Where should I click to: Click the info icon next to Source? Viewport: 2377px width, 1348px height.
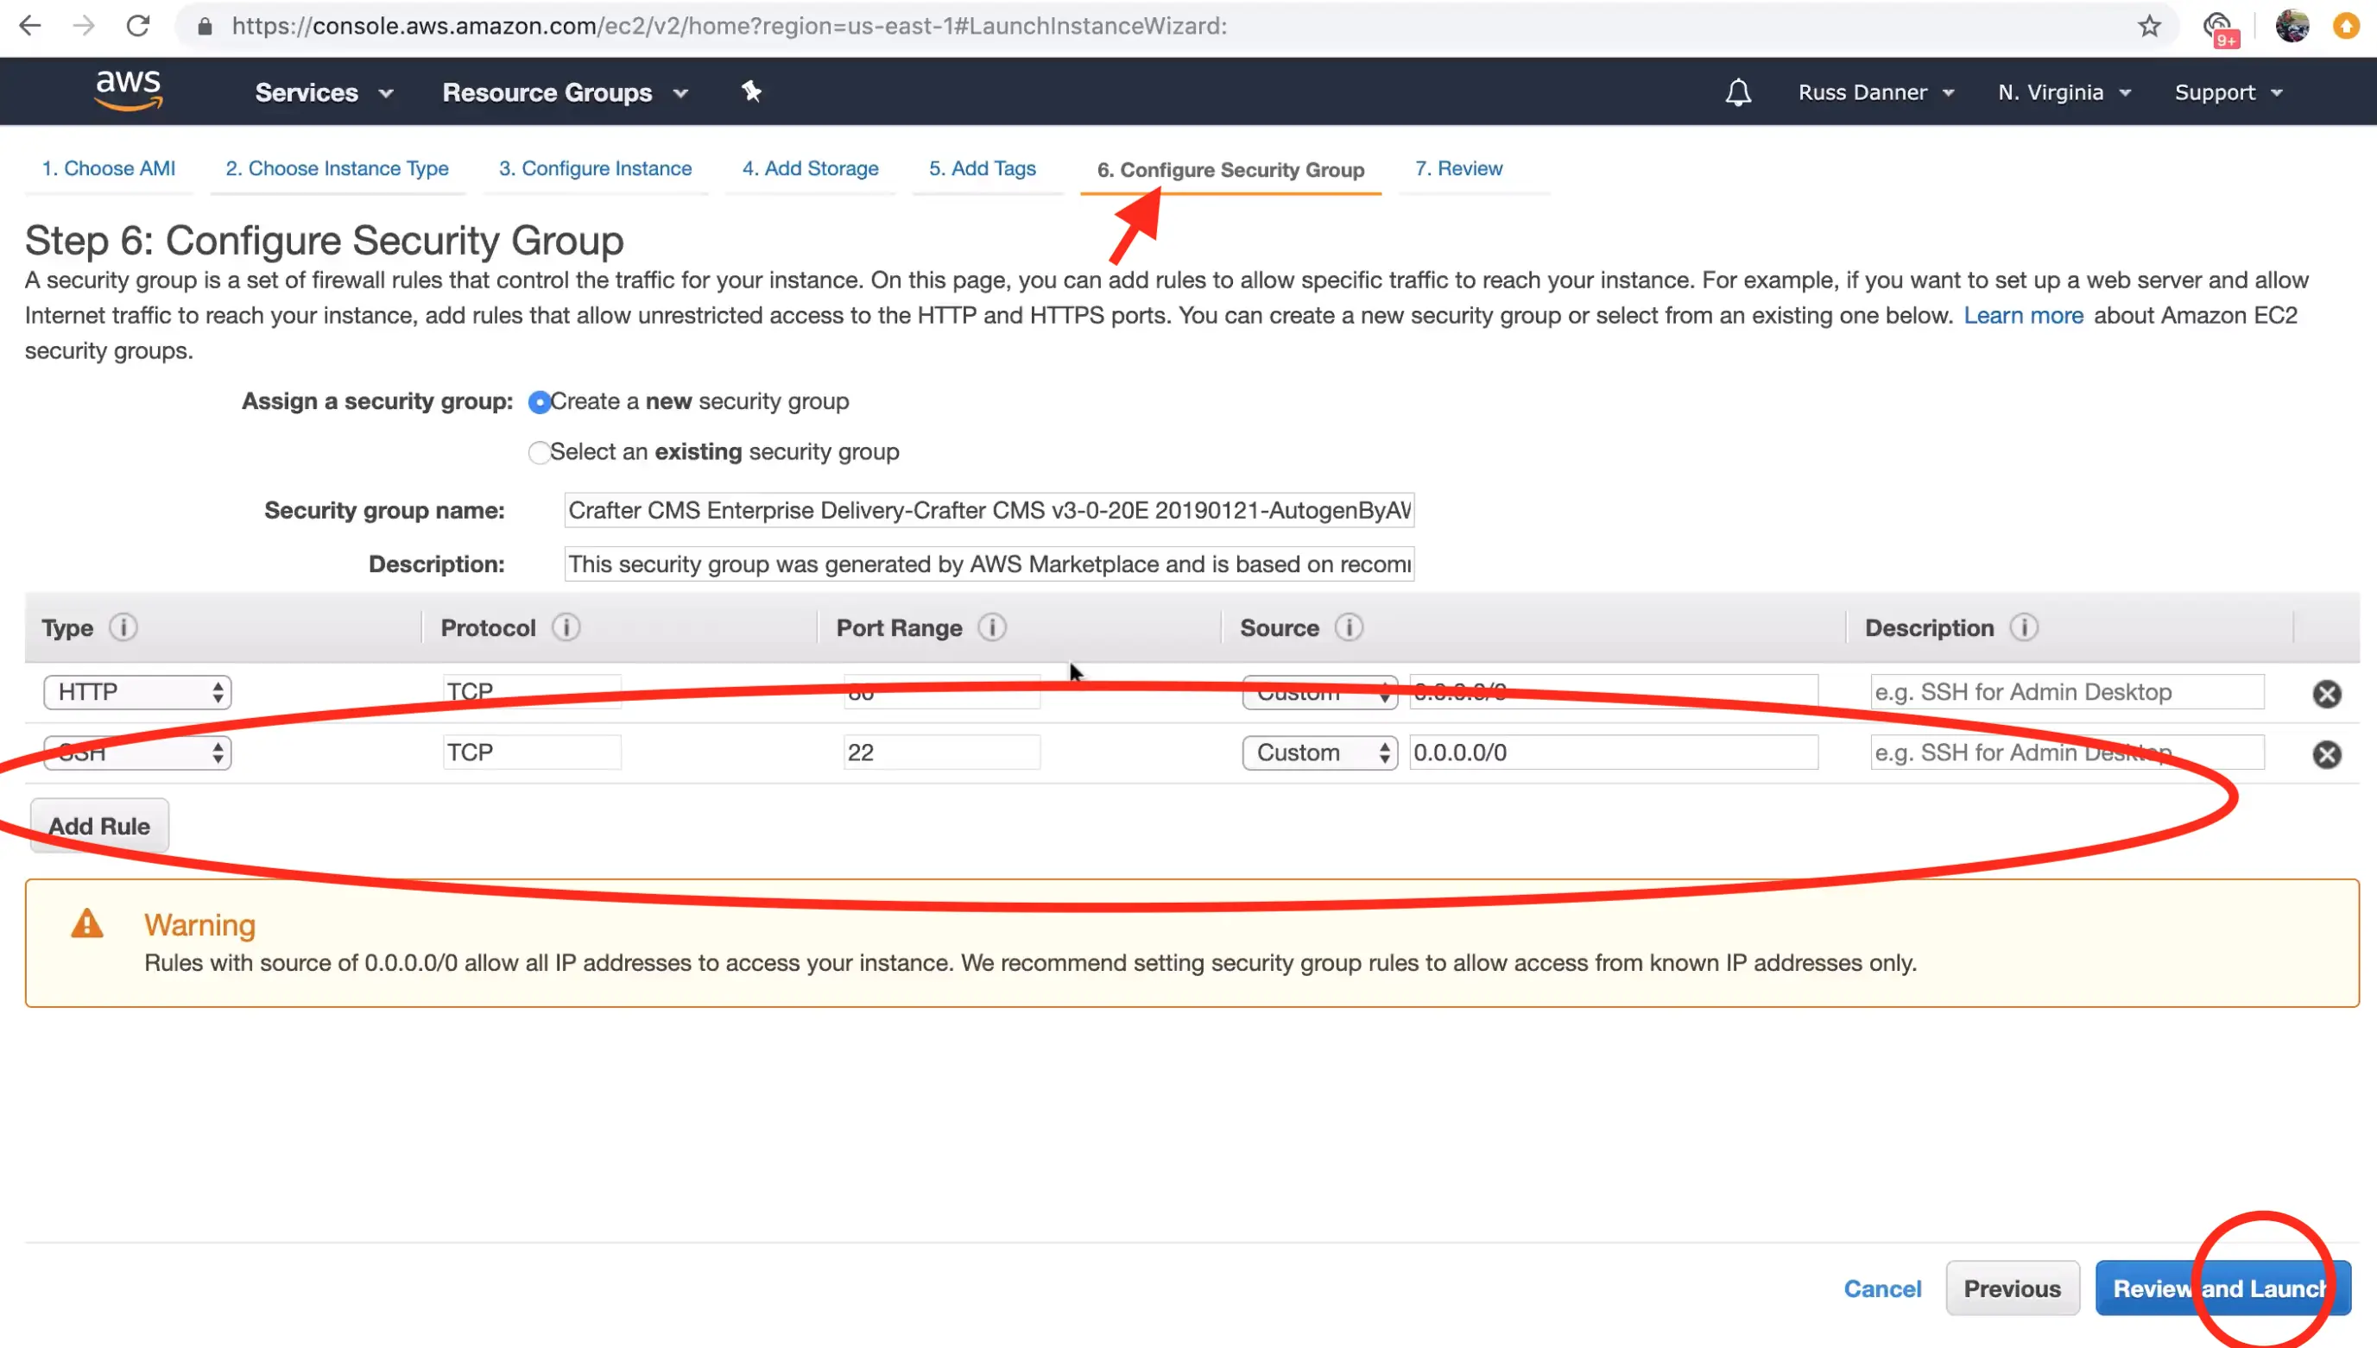click(1348, 627)
